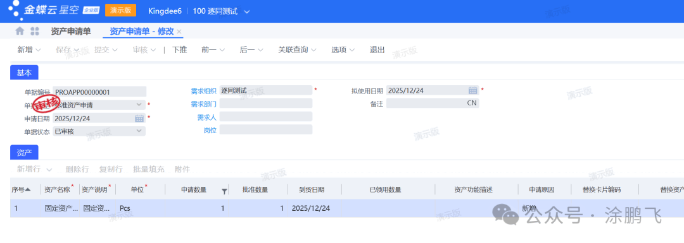
Task: Click the 复制行 button
Action: (x=111, y=169)
